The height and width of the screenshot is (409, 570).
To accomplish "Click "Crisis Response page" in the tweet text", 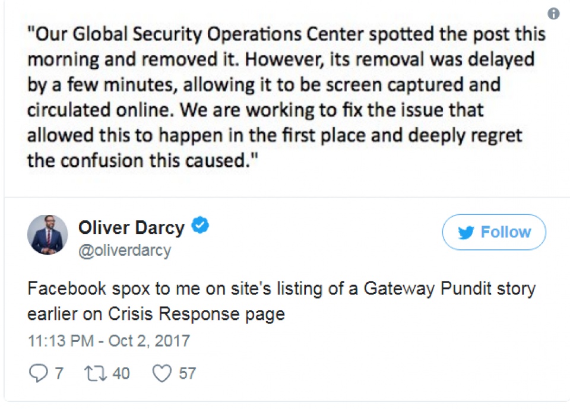I will [197, 313].
